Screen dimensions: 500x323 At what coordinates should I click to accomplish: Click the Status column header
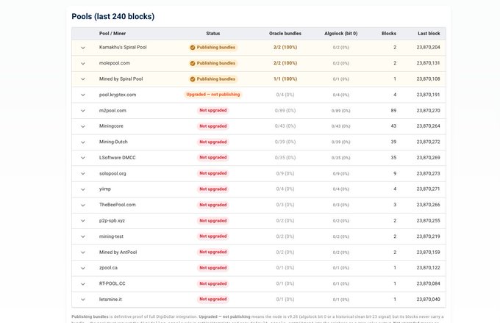coord(213,34)
